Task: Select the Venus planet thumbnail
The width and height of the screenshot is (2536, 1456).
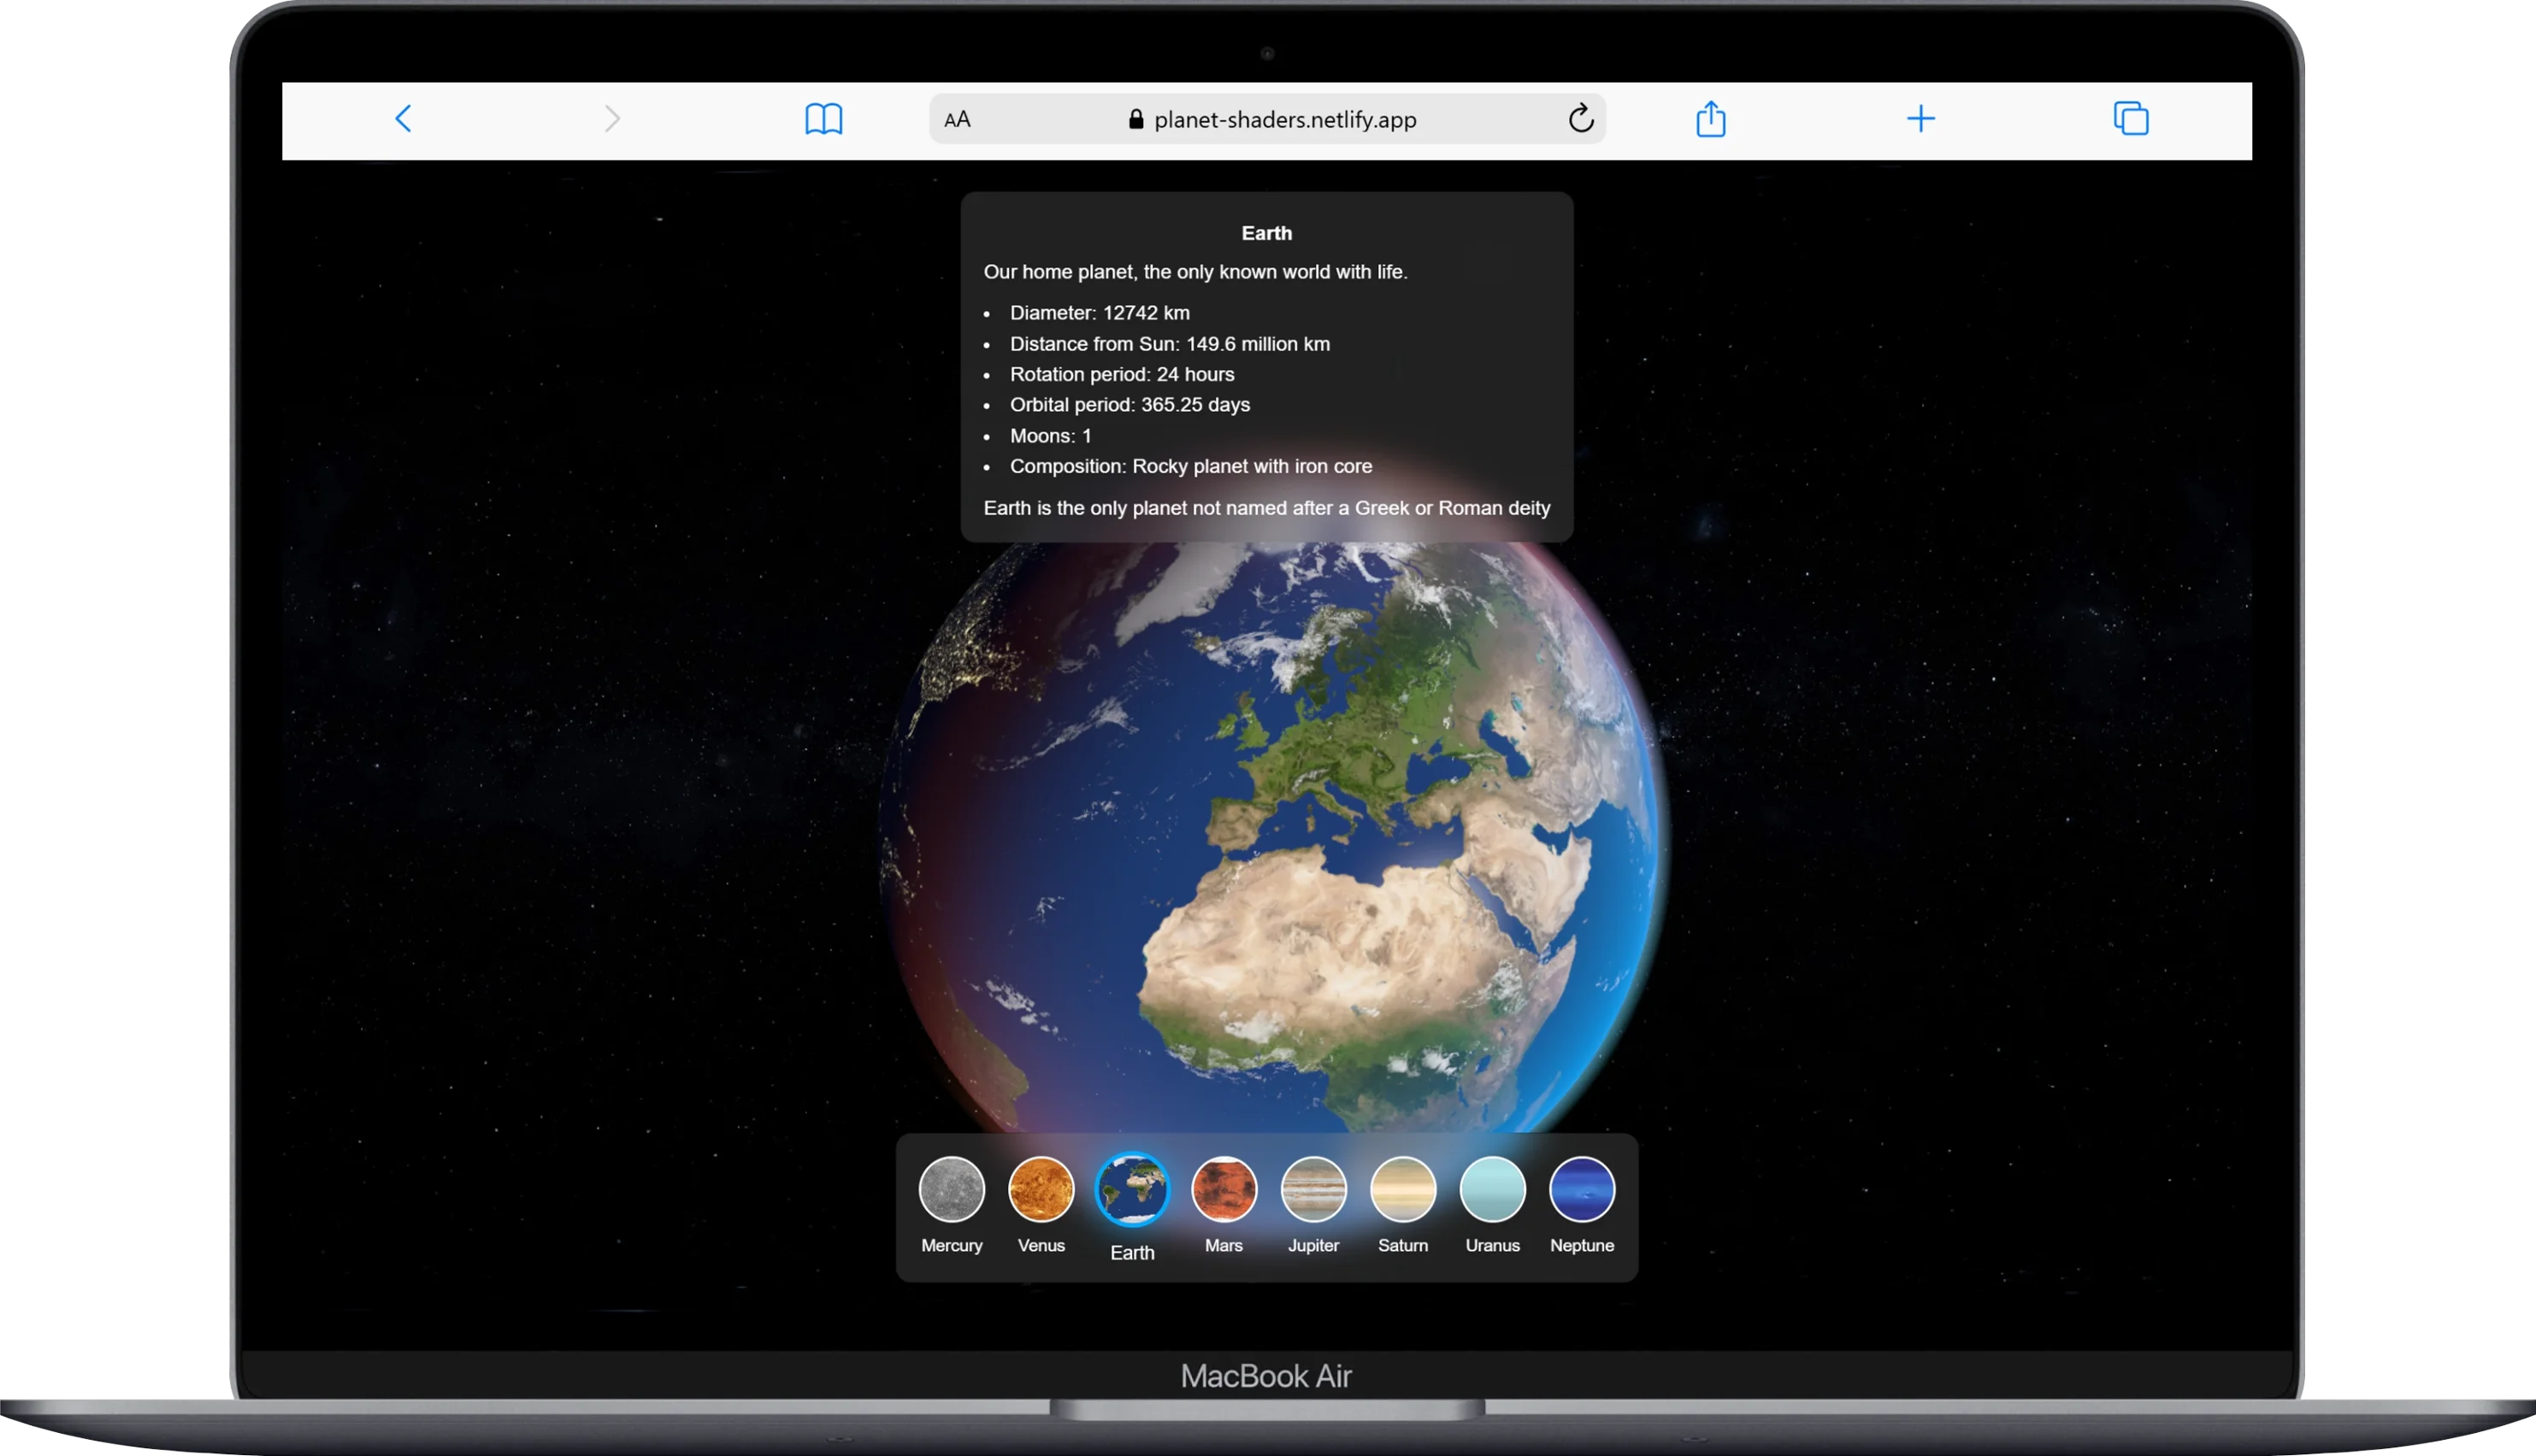Action: tap(1041, 1189)
